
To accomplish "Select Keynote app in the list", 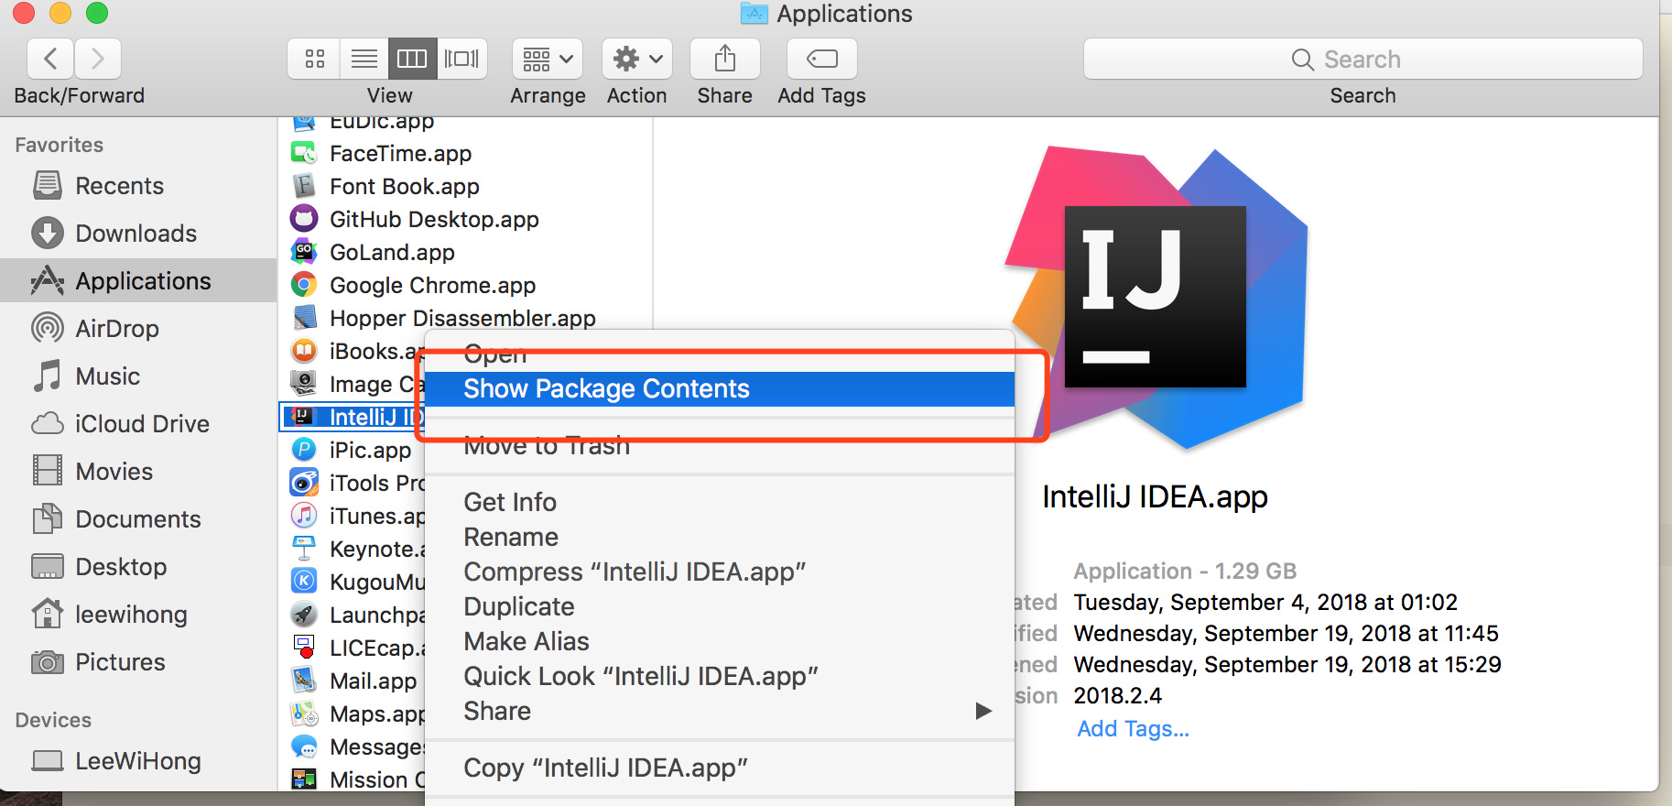I will click(x=353, y=550).
